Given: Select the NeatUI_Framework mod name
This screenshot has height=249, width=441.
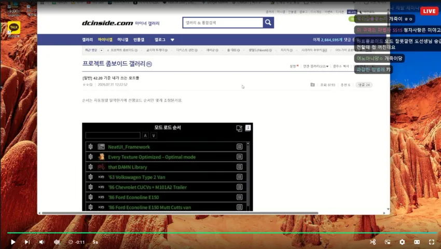Looking at the screenshot, I should pyautogui.click(x=129, y=147).
